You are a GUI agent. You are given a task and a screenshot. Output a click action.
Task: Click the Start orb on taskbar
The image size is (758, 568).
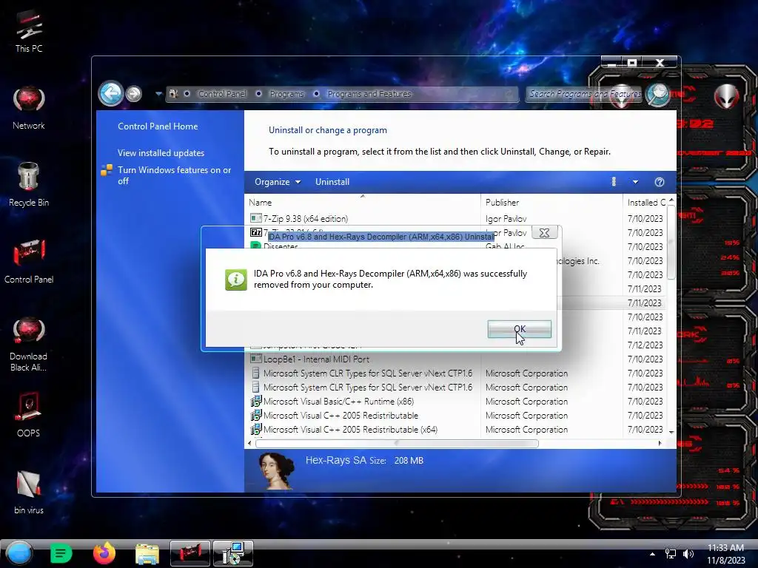[x=19, y=553]
